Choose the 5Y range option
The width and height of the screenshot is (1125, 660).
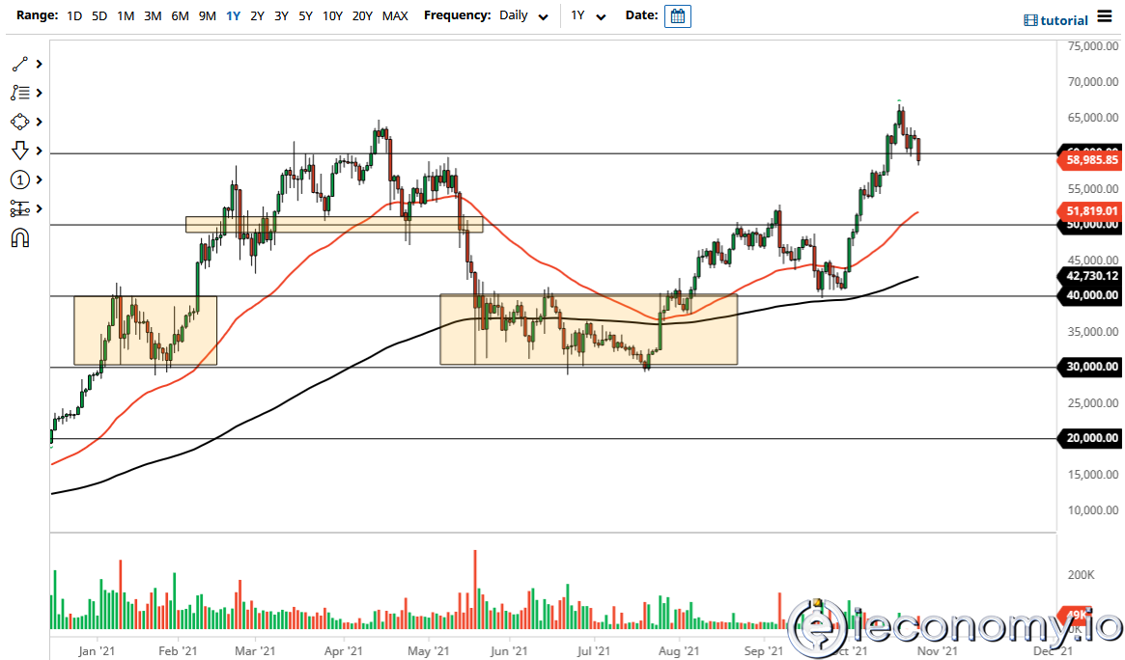coord(305,16)
